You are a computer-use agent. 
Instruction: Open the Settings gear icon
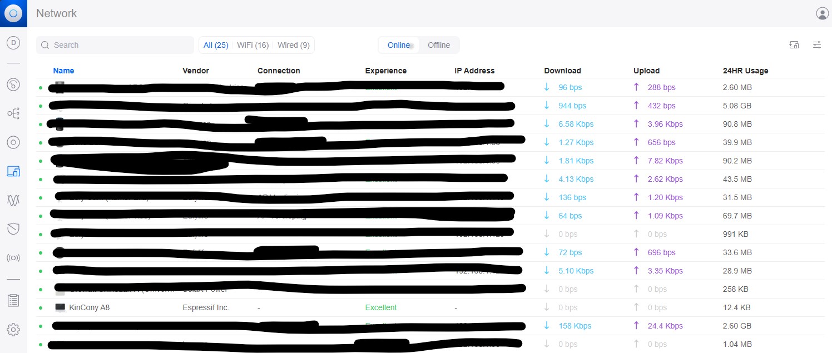[13, 330]
